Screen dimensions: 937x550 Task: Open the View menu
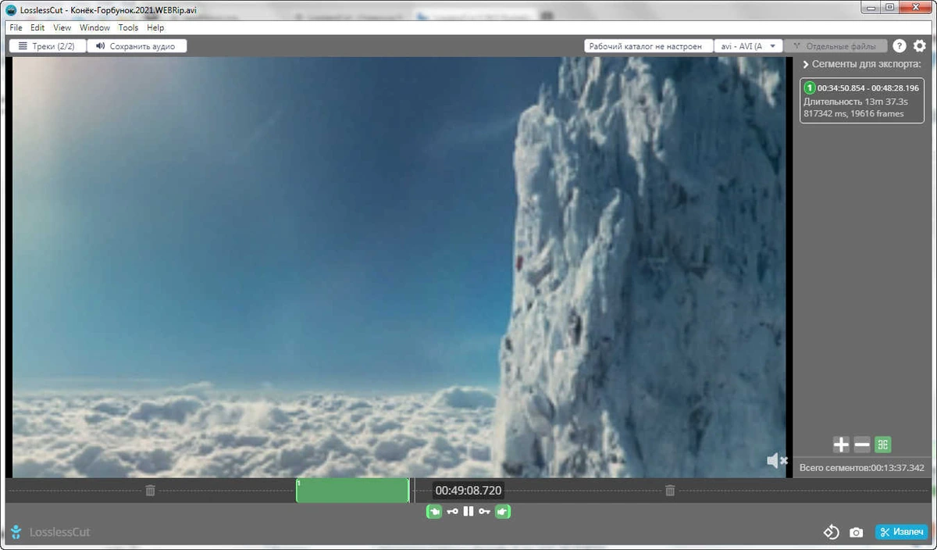62,27
